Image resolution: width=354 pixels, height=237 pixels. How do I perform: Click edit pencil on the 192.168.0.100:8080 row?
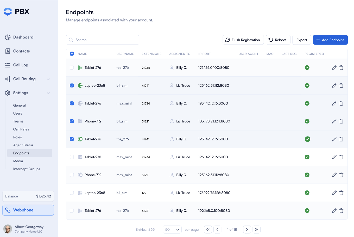coord(334,211)
